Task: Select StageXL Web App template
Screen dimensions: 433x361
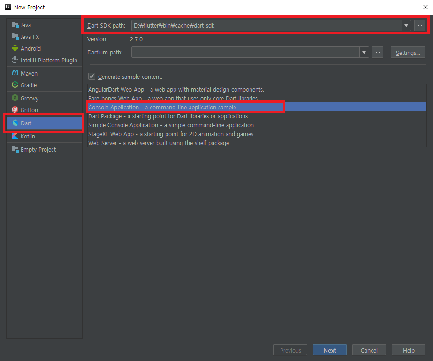Action: pos(257,134)
